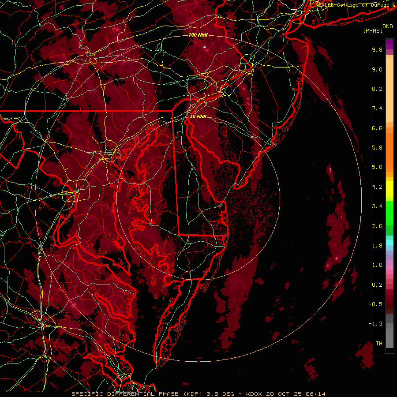Click the 50 NMI range ring label
The height and width of the screenshot is (397, 397).
point(198,116)
